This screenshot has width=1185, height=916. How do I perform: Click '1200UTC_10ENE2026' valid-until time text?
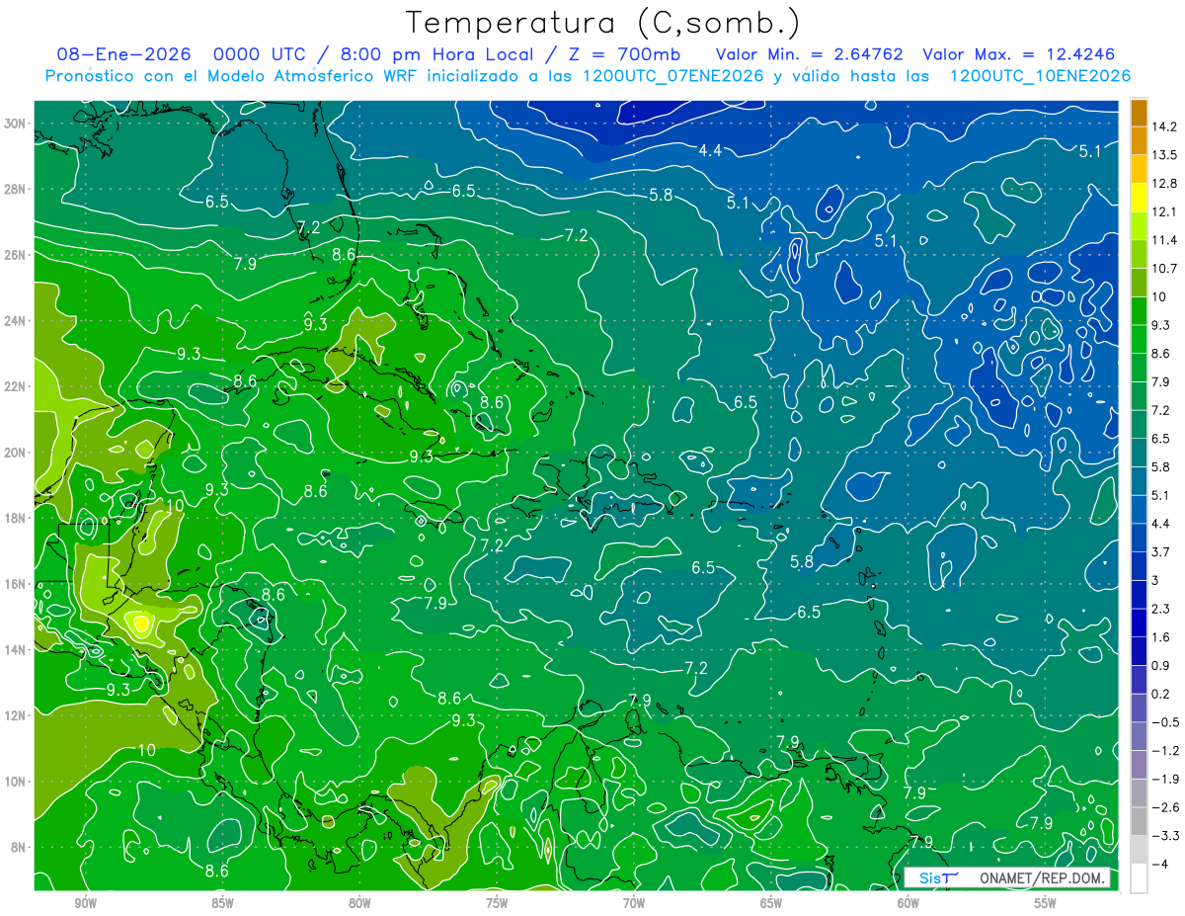tap(1040, 76)
